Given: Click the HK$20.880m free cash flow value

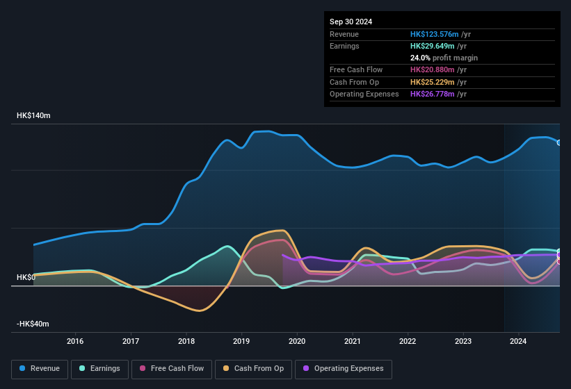Looking at the screenshot, I should point(433,69).
